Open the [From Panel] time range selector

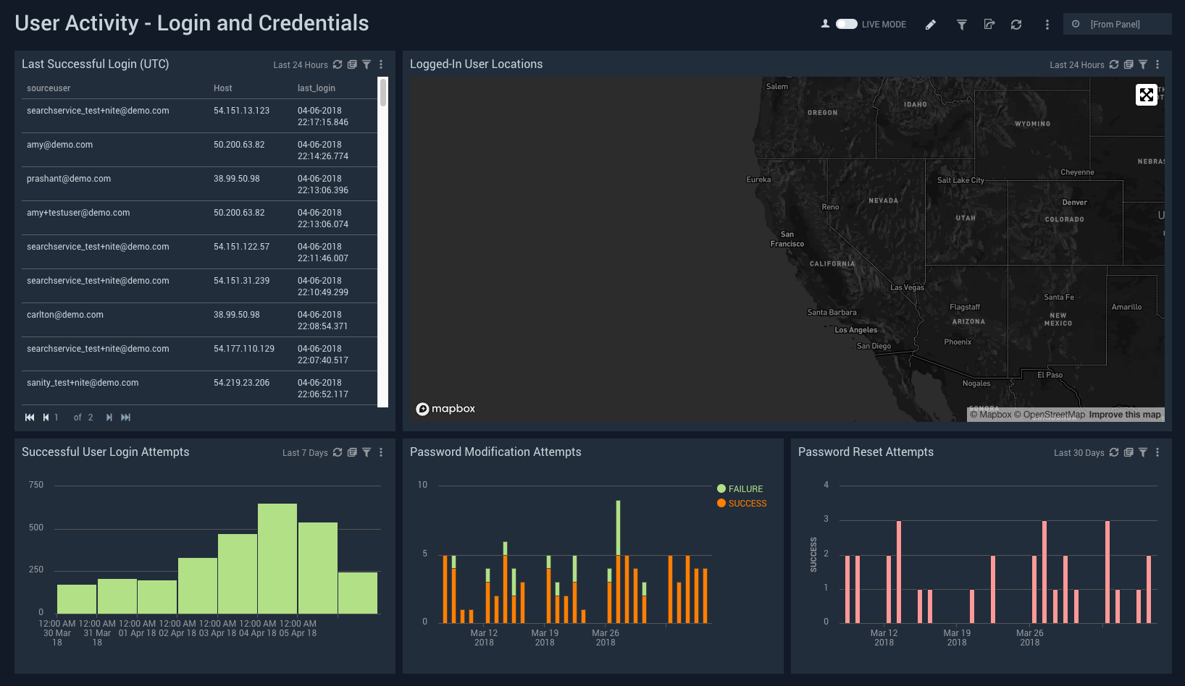1116,24
